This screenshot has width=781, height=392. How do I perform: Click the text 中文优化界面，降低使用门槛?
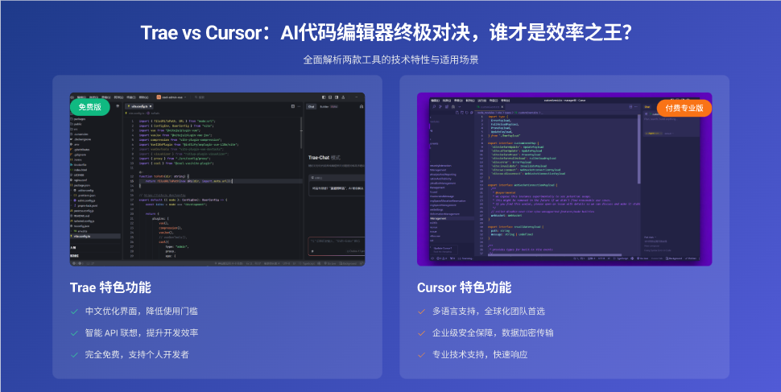tap(142, 312)
